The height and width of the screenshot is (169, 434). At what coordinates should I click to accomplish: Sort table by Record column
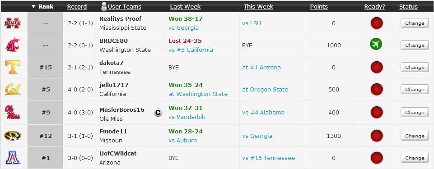point(77,7)
